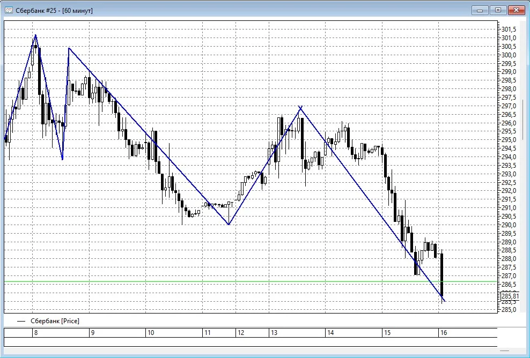Screen dimensions: 530x358
Task: Click date label 14 on time axis
Action: coord(330,333)
